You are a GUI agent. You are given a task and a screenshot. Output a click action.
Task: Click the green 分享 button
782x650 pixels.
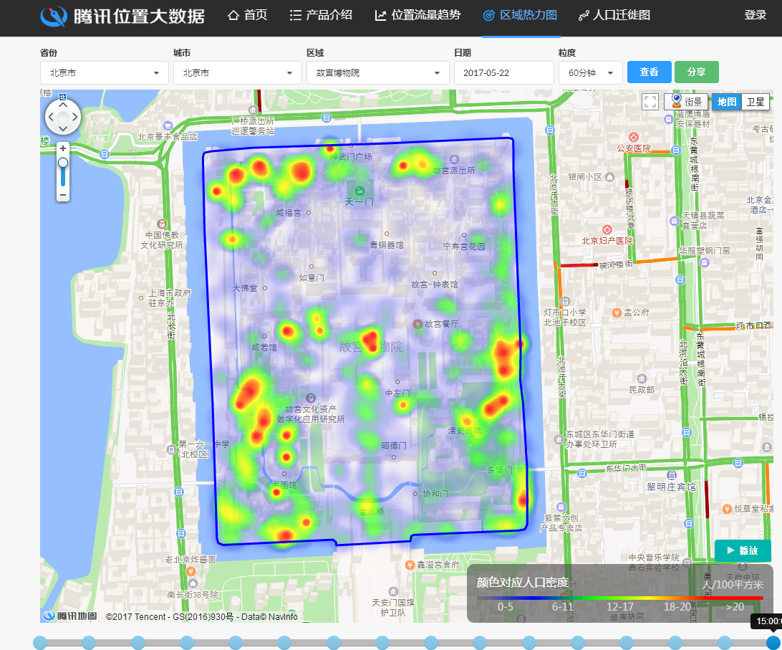(696, 72)
